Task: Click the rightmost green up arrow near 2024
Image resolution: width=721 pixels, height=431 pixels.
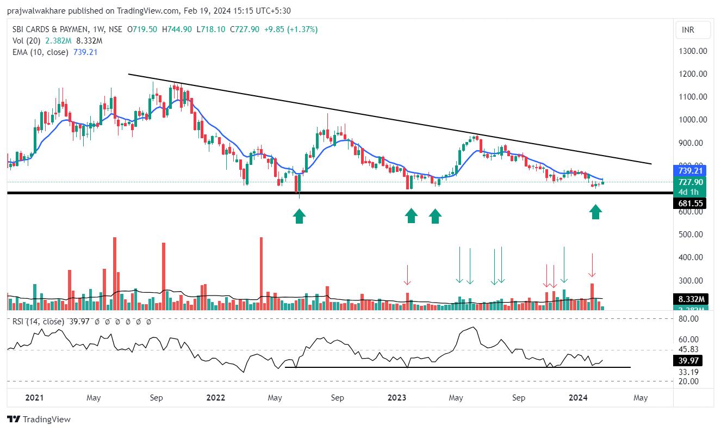Action: point(596,211)
